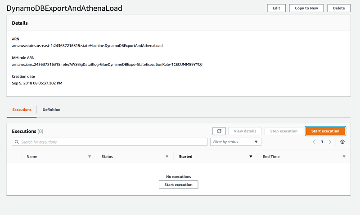Select the IAM role ARN value
Image resolution: width=360 pixels, height=215 pixels.
(x=107, y=64)
